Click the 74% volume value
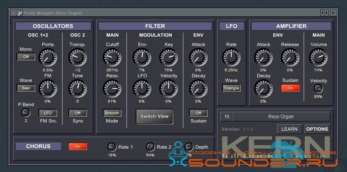This screenshot has width=347, height=172. [x=318, y=70]
